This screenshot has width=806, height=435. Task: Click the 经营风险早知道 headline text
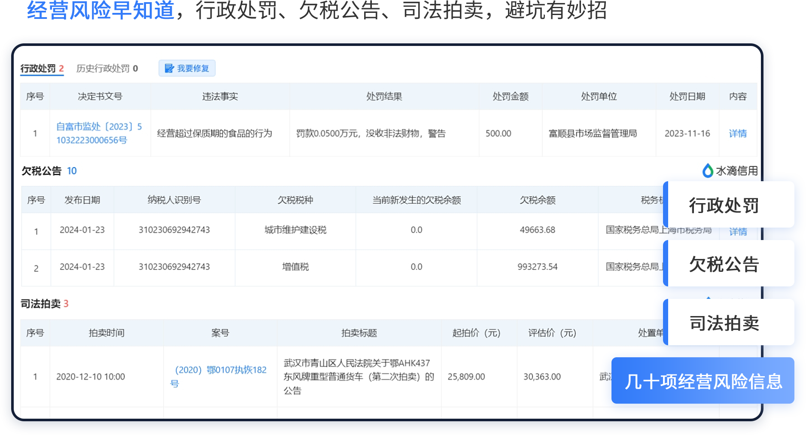(101, 10)
